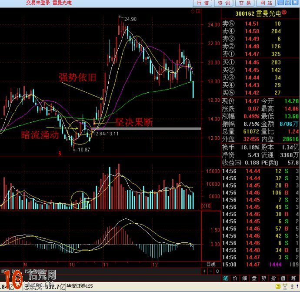Click the 15000 volume axis label
The height and width of the screenshot is (292, 300).
pos(213,171)
